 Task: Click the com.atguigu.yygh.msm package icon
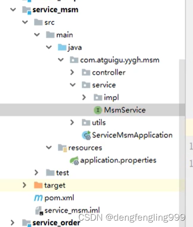(x=74, y=60)
